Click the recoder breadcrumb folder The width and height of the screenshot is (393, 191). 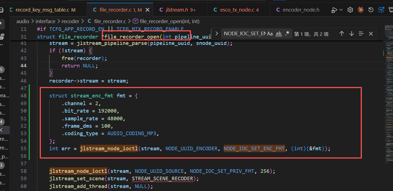[x=70, y=21]
